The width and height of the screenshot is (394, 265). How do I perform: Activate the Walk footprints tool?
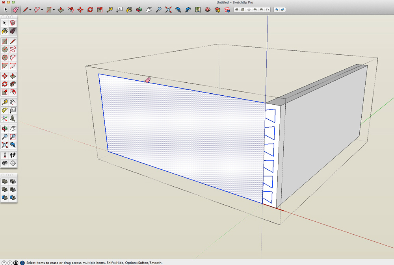pos(13,155)
